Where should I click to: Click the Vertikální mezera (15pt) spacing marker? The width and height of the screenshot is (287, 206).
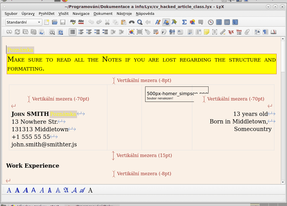(144, 155)
